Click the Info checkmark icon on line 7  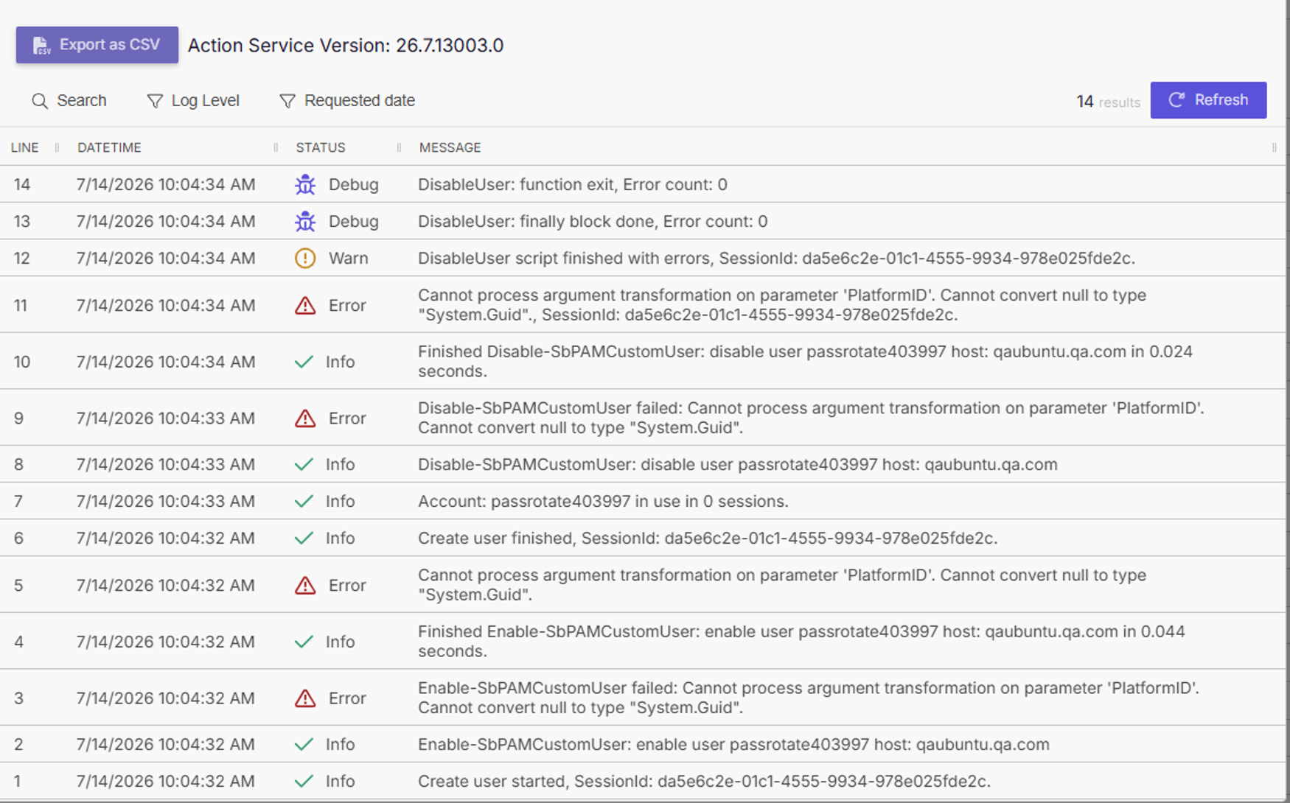304,501
